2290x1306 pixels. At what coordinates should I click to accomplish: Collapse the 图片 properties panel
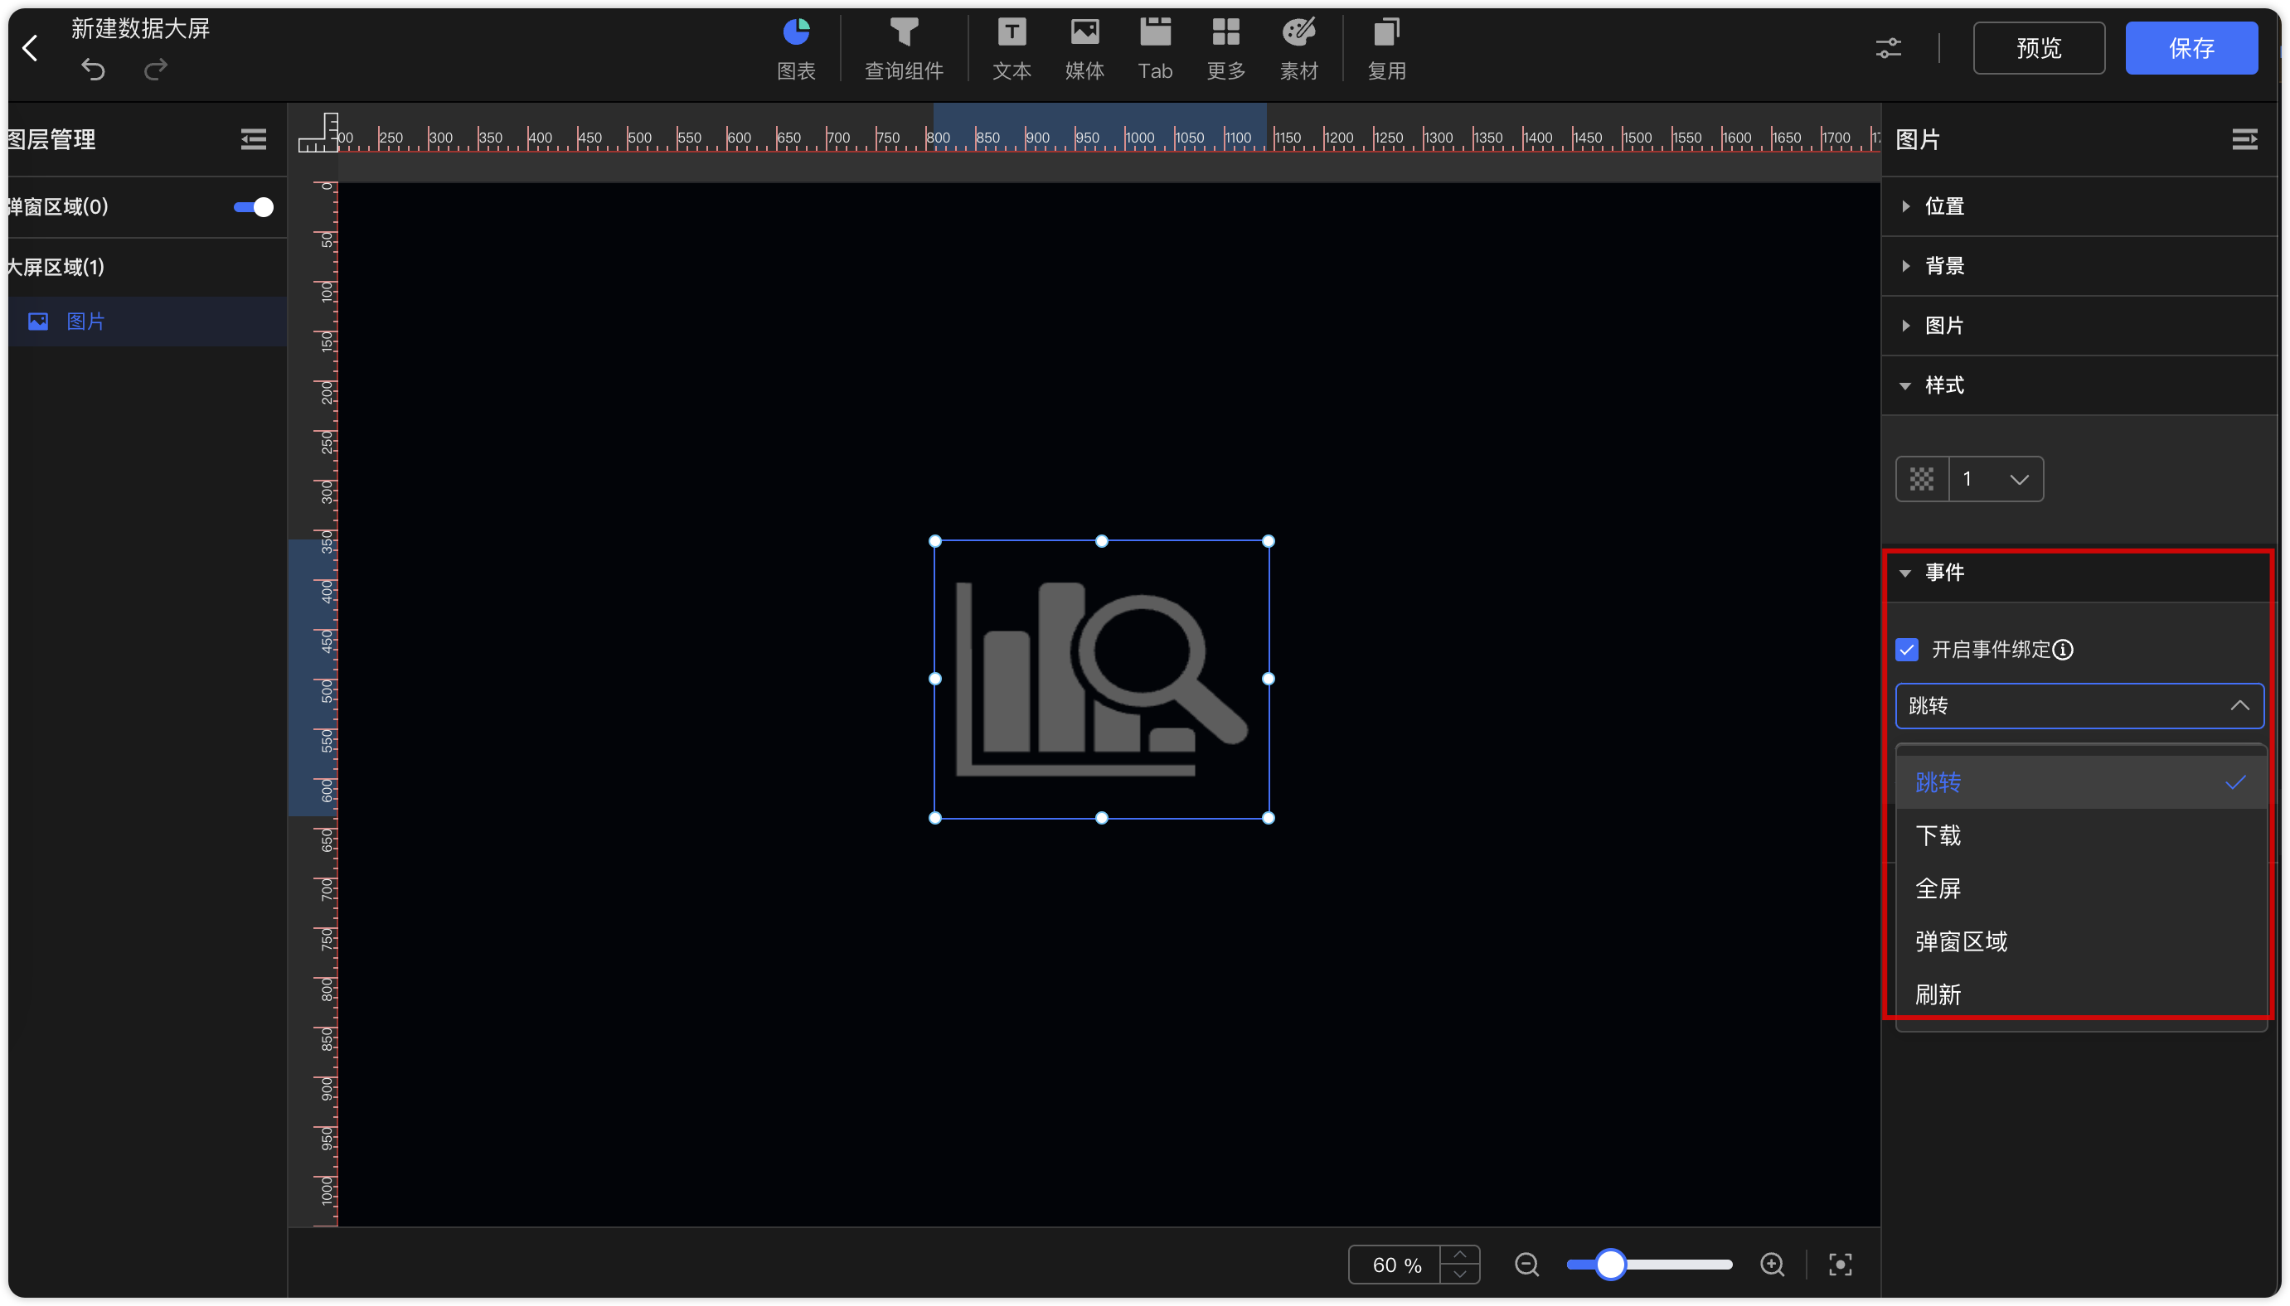coord(2244,139)
